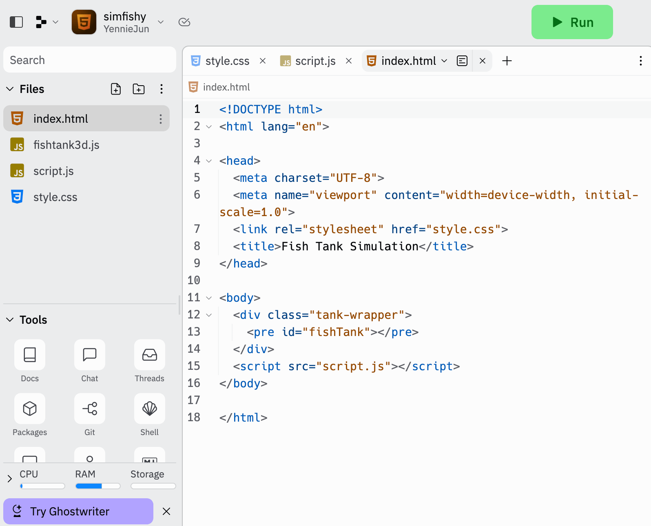This screenshot has width=651, height=526.
Task: Open the Files section options menu
Action: 162,89
